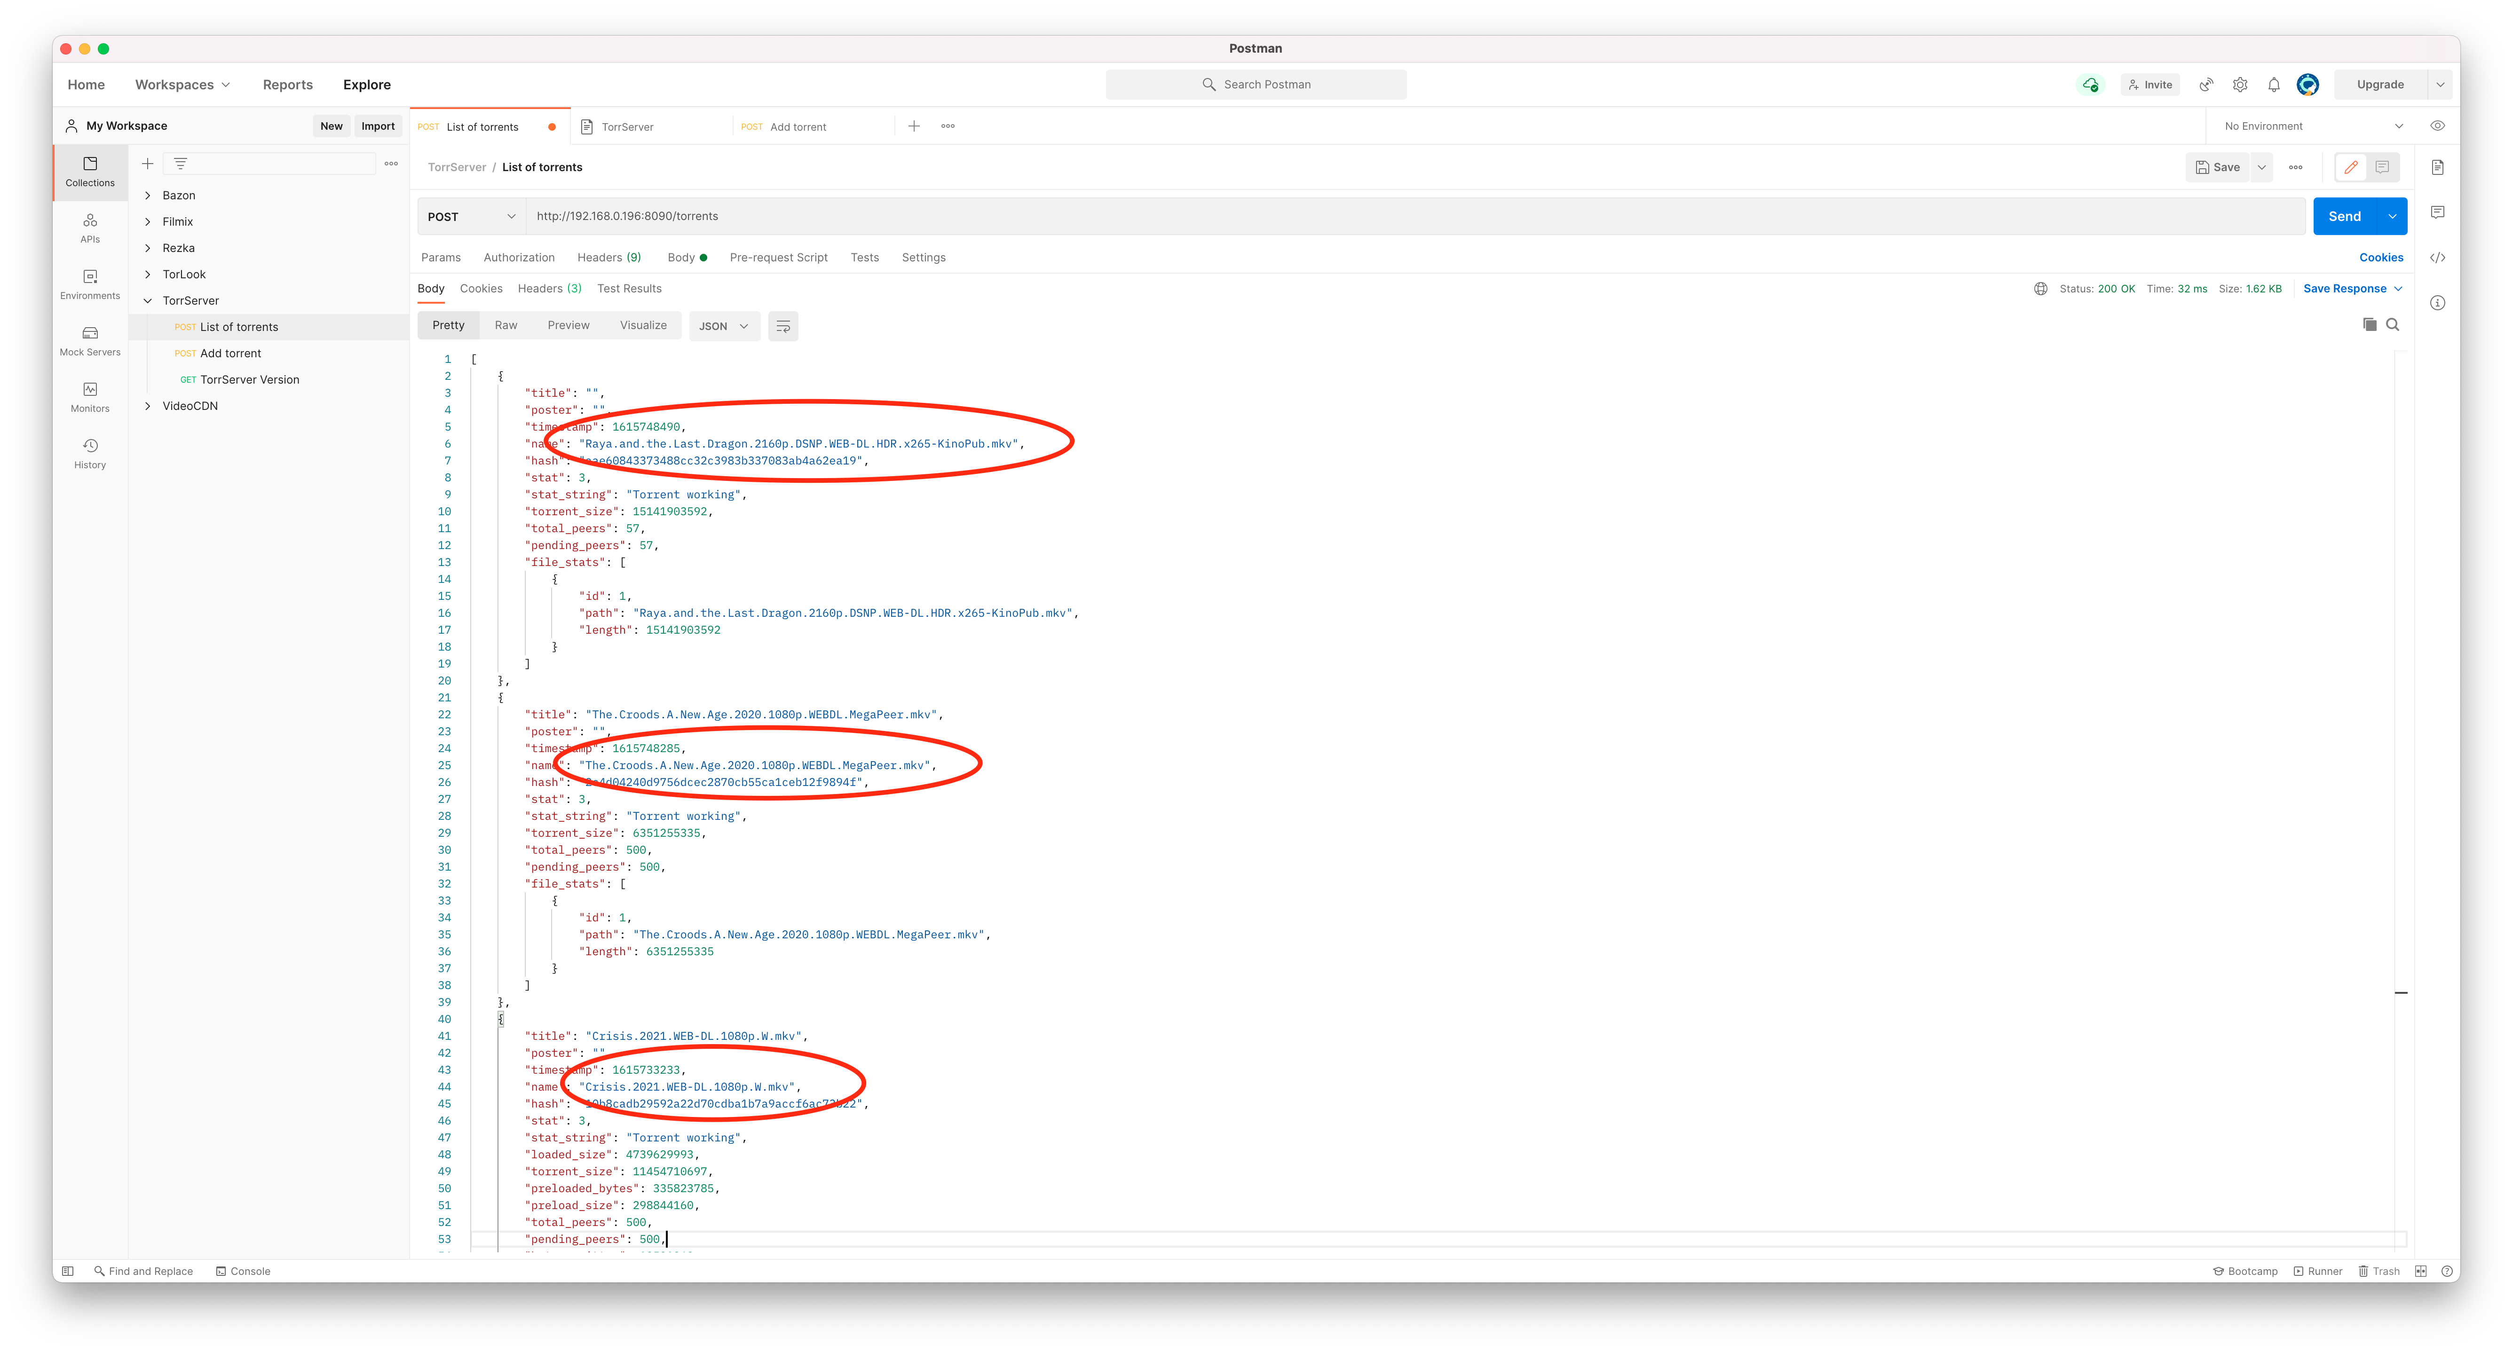Click the request URL input field

point(1415,217)
